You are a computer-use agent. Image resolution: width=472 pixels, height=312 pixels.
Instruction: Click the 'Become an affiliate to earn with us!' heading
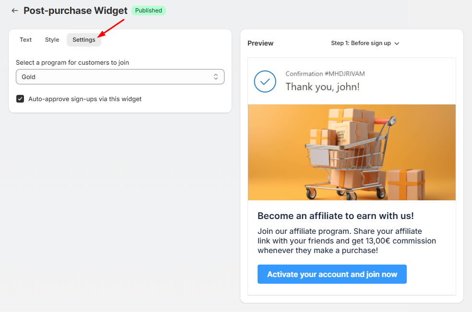[x=335, y=216]
